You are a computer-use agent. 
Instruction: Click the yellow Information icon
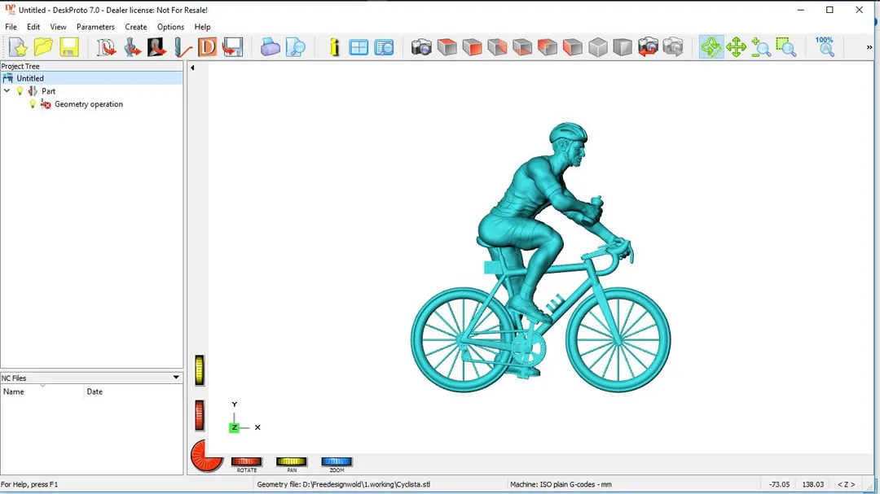point(334,47)
